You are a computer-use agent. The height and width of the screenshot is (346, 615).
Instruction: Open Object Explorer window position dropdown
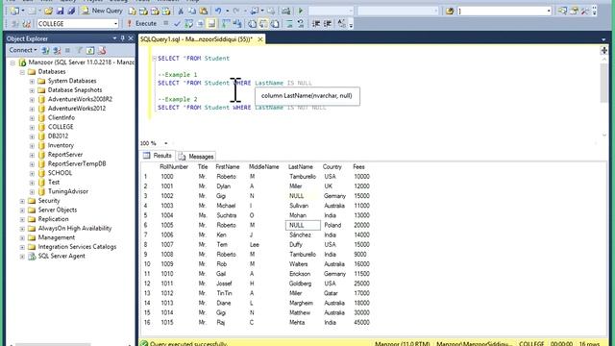tap(114, 38)
